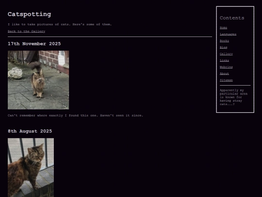
Task: Select the Links page in the sidebar
Action: tap(224, 60)
